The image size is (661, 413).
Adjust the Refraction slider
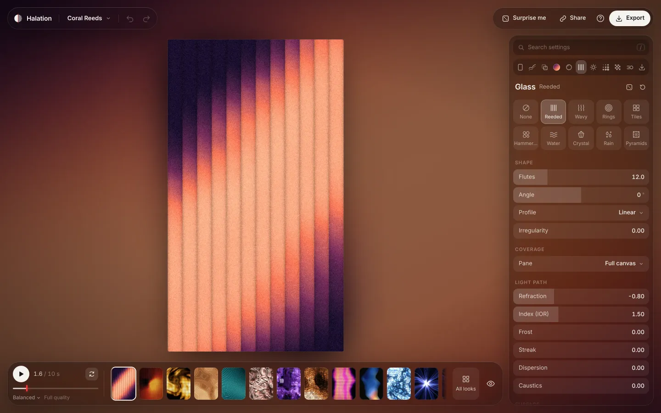(x=581, y=296)
